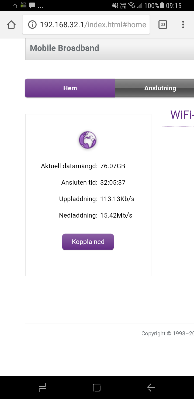Image resolution: width=194 pixels, height=399 pixels.
Task: Tap the recent apps navigation icon
Action: click(x=43, y=388)
